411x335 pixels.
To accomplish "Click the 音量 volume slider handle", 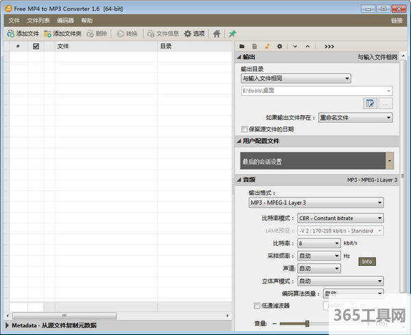I will coord(307,323).
